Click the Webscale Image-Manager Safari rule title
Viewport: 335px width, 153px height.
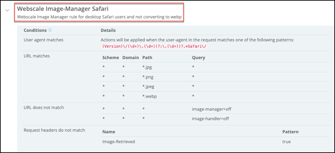point(63,9)
